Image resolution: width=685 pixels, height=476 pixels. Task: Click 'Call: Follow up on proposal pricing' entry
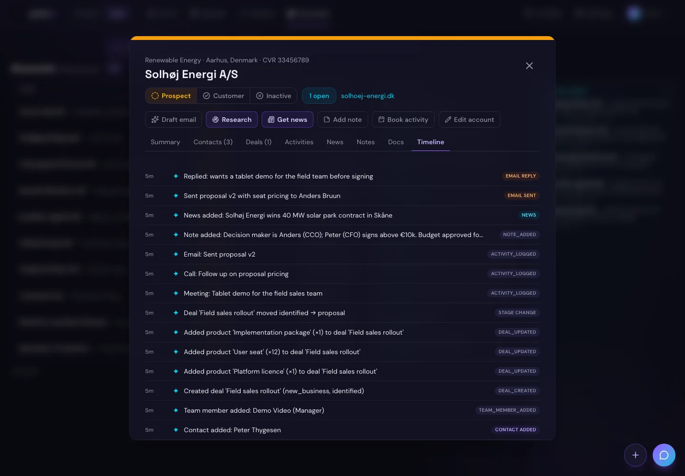click(x=236, y=274)
